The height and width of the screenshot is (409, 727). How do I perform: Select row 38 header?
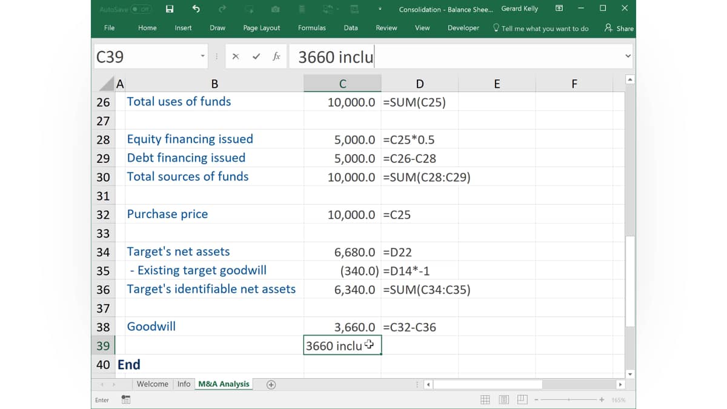(x=103, y=327)
